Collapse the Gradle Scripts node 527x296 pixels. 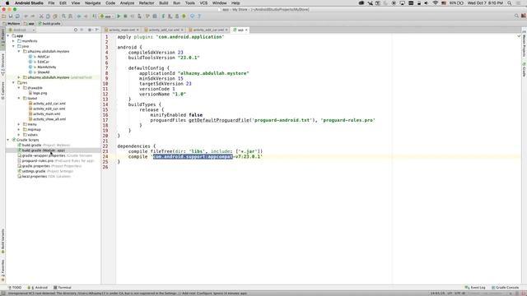[8, 140]
